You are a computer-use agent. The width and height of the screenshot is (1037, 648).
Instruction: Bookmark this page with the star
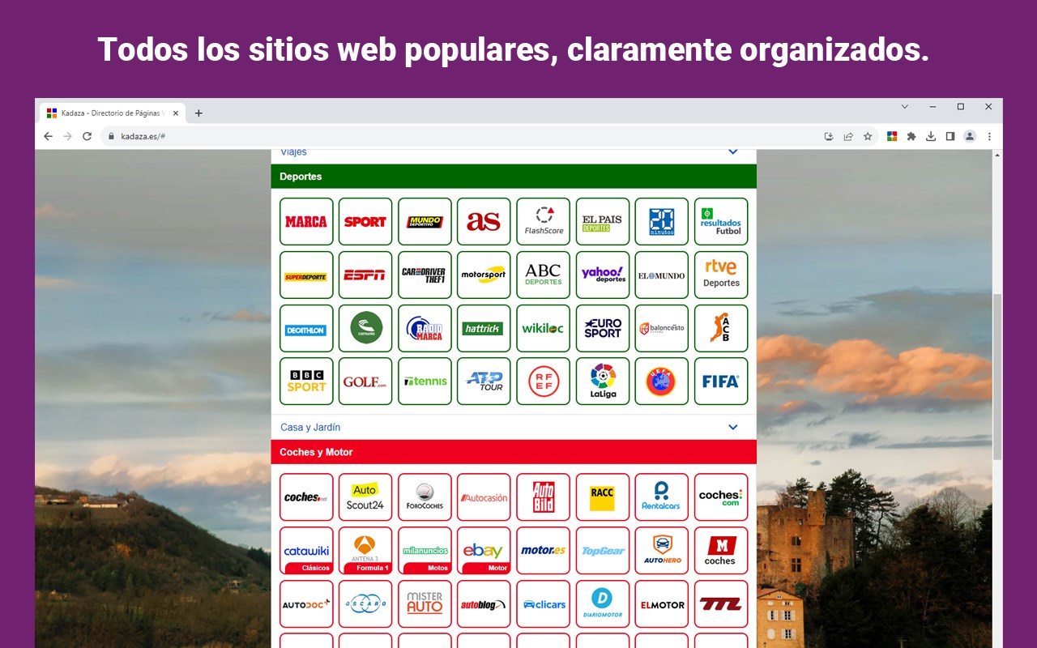tap(868, 137)
